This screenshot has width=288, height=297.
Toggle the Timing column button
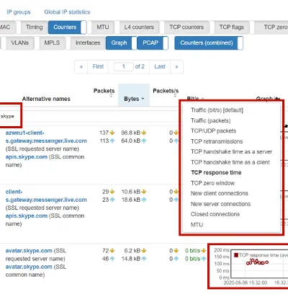pyautogui.click(x=34, y=27)
